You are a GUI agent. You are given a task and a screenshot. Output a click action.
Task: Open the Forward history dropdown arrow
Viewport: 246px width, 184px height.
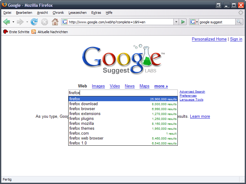(x=27, y=22)
